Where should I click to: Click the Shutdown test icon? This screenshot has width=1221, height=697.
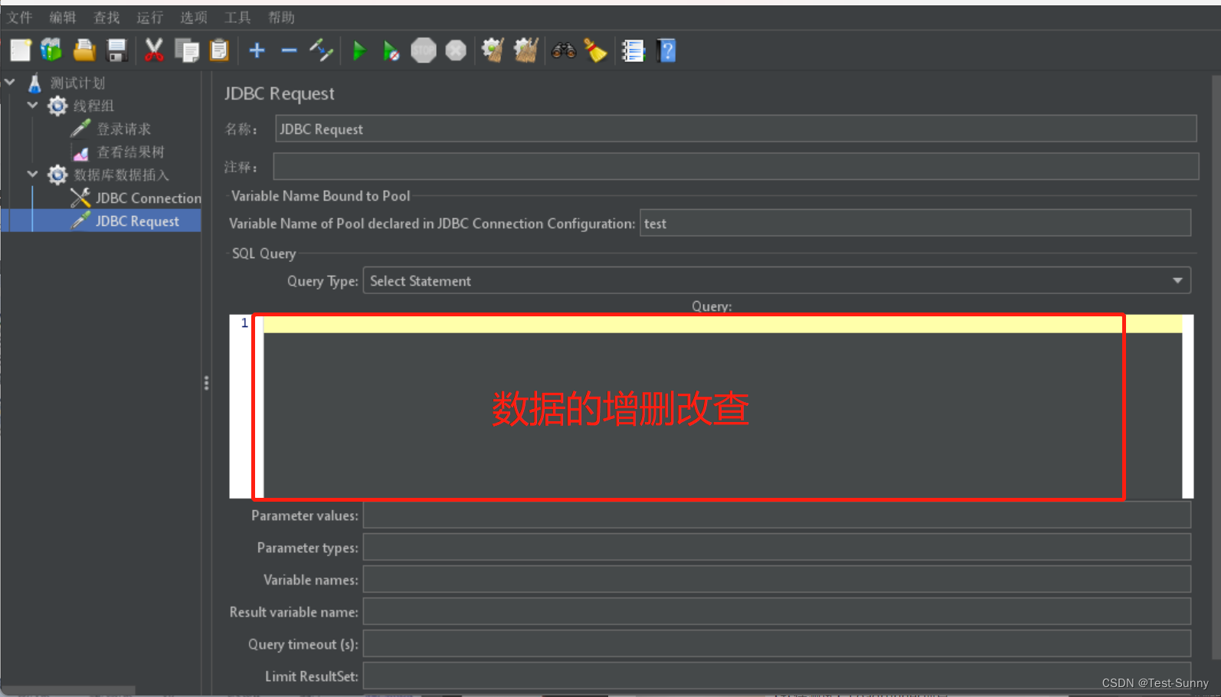click(x=456, y=51)
